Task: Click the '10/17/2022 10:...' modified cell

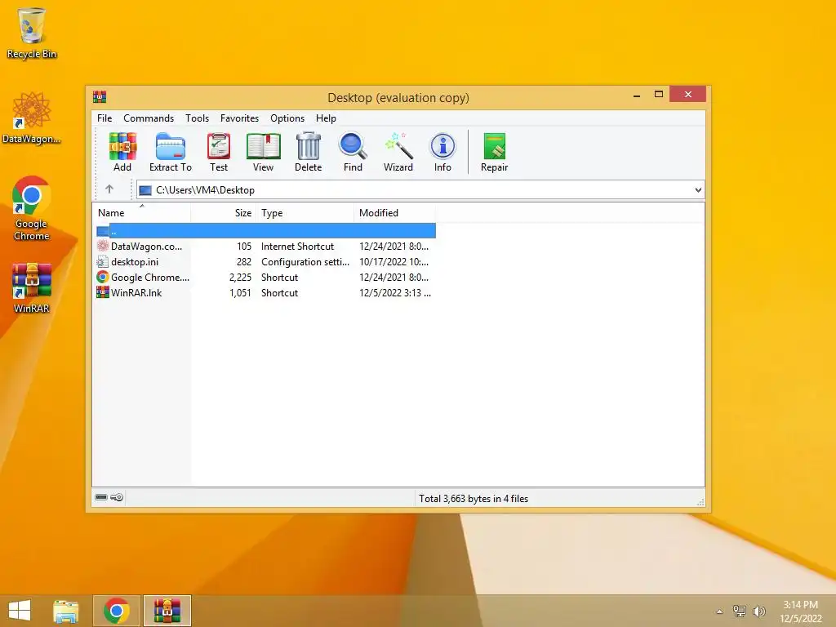Action: 394,262
